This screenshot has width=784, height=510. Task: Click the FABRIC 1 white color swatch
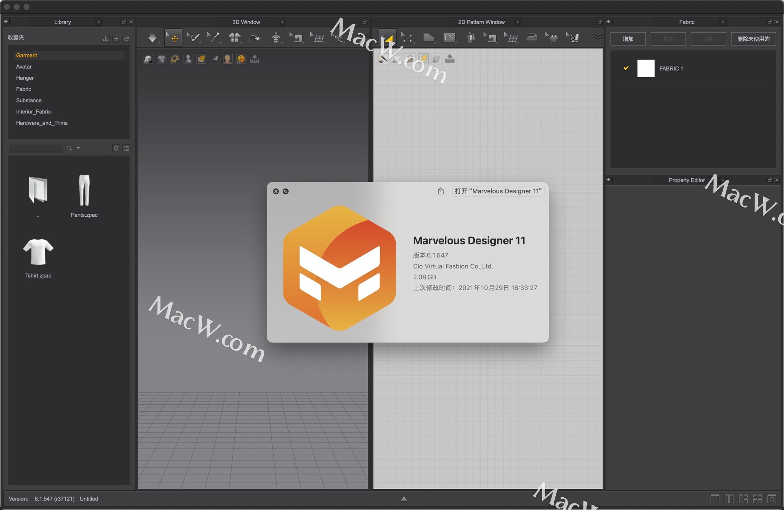click(646, 68)
